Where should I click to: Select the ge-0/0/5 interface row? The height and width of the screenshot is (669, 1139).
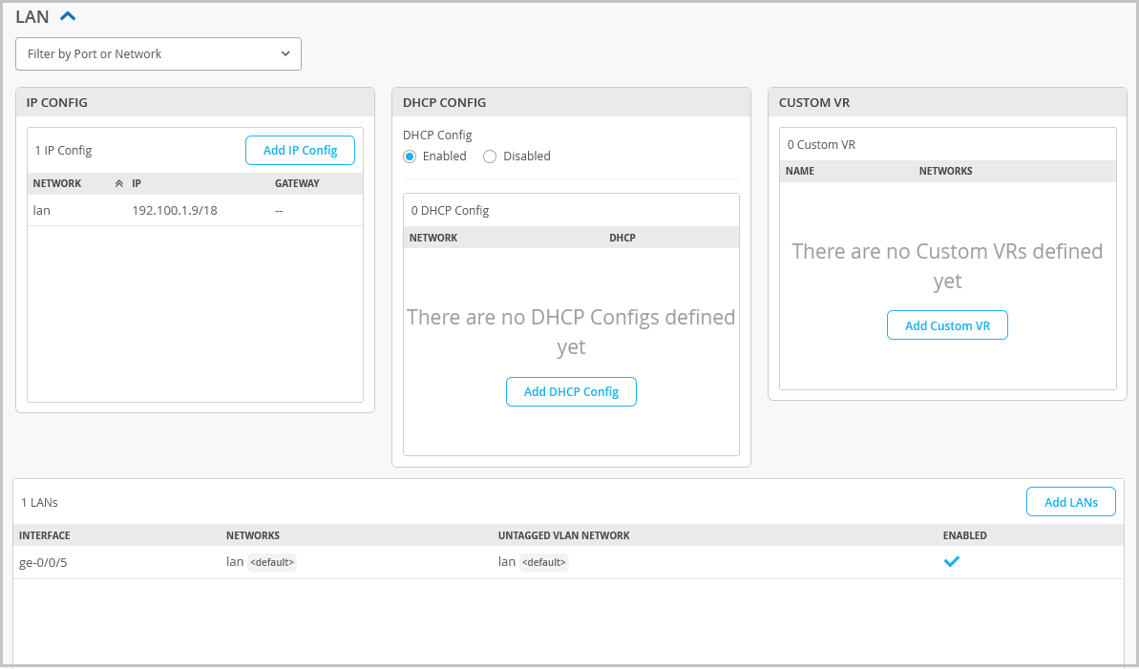tap(43, 562)
